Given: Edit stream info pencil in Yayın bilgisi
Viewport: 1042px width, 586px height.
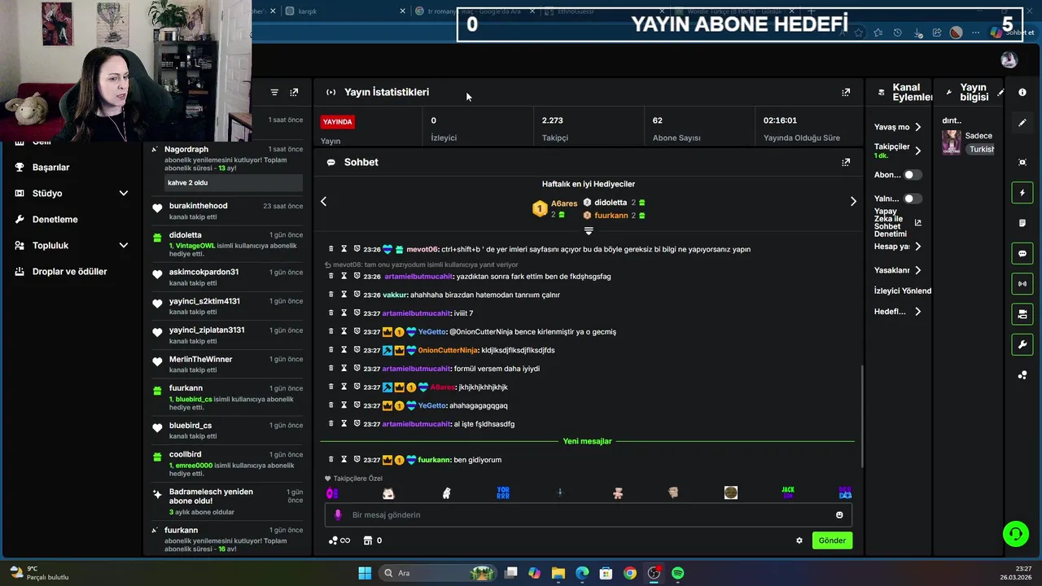Looking at the screenshot, I should [1000, 93].
